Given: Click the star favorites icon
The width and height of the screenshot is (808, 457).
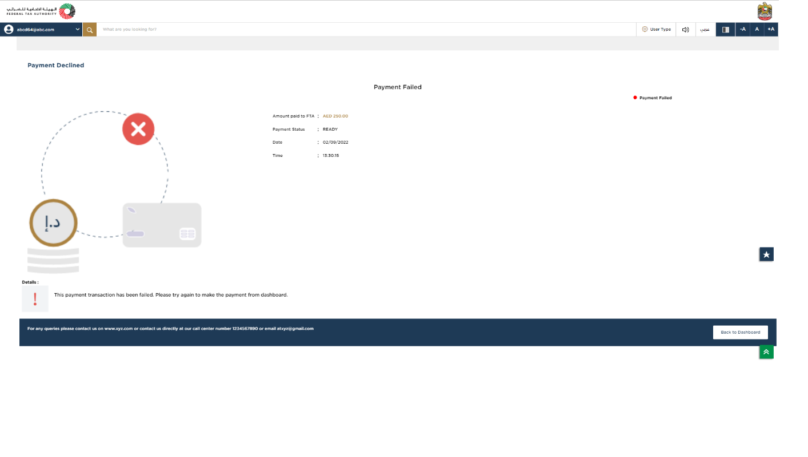Looking at the screenshot, I should pyautogui.click(x=766, y=254).
